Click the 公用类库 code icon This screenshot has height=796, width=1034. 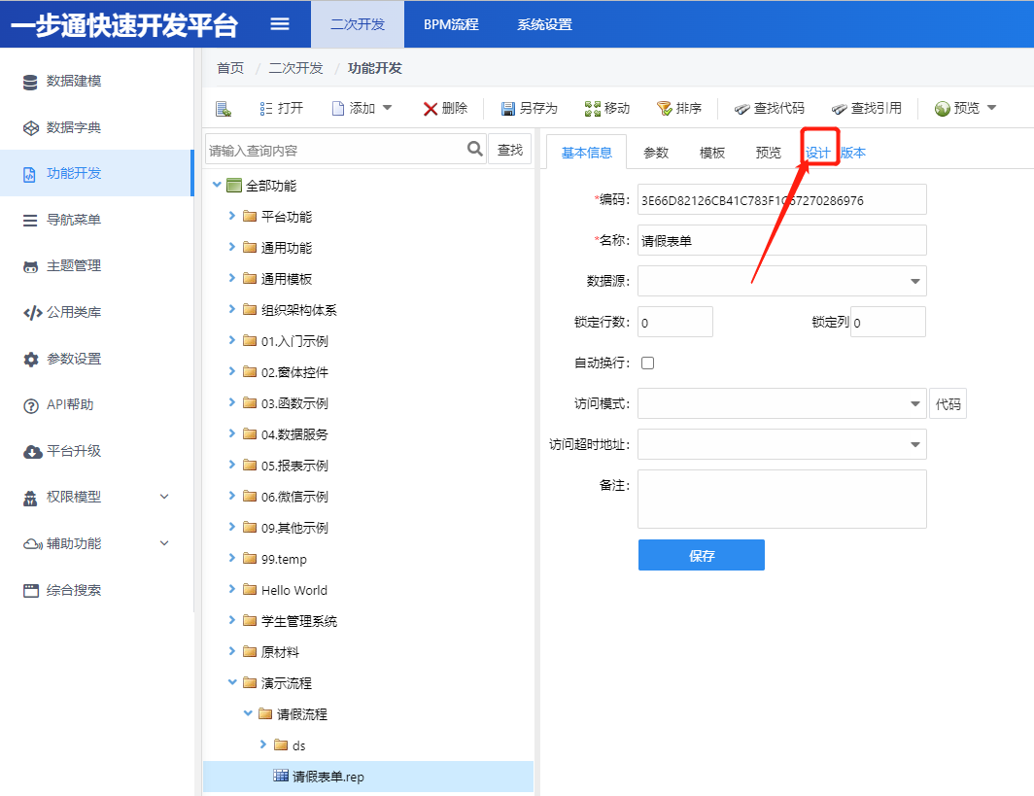tap(32, 313)
